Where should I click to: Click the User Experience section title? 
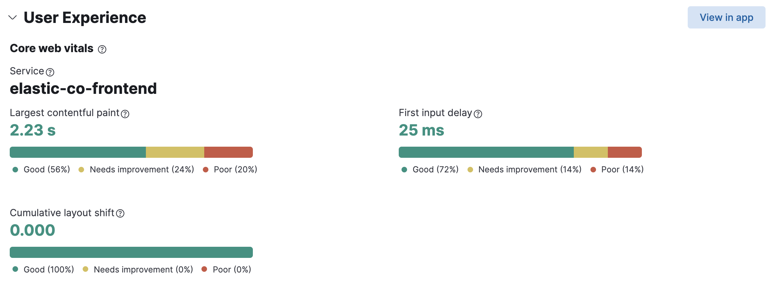[x=85, y=18]
